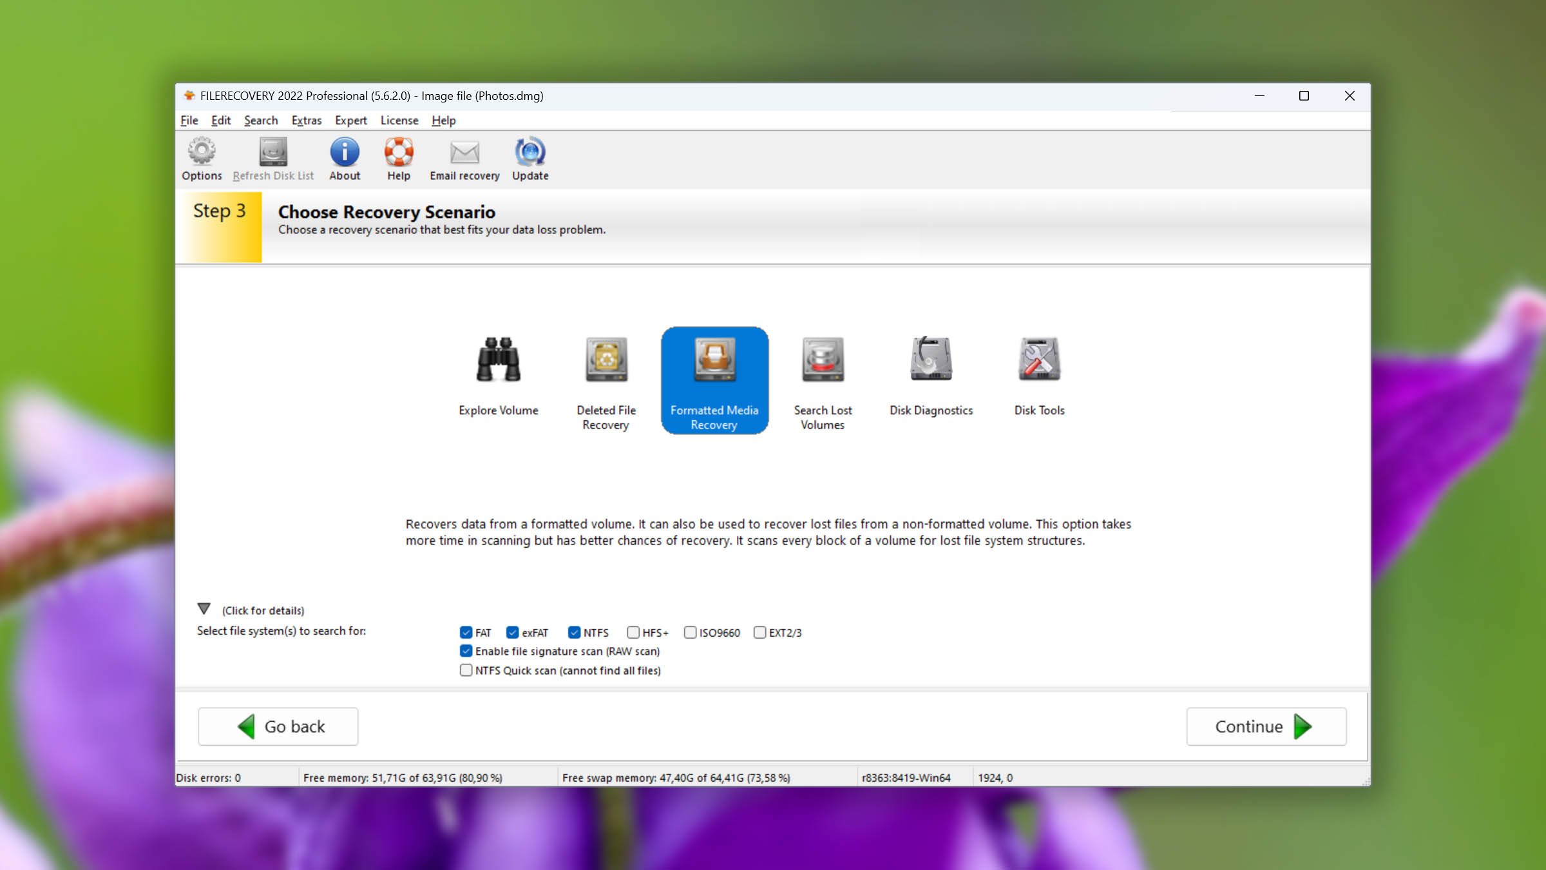The width and height of the screenshot is (1546, 870).
Task: Select Disk Tools scenario
Action: 1039,380
